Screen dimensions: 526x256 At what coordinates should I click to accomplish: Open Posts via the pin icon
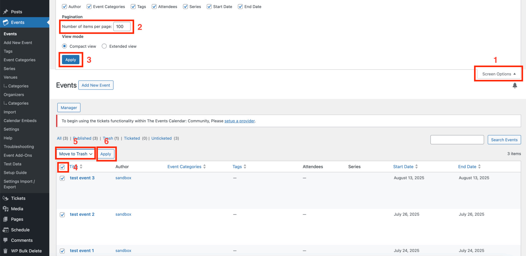[x=6, y=12]
